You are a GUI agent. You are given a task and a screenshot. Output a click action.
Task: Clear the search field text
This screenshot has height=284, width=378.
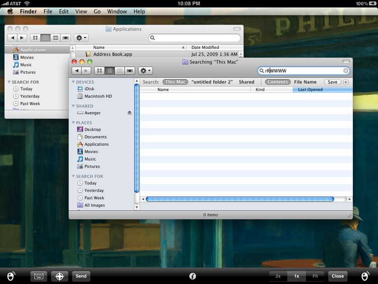(x=345, y=71)
